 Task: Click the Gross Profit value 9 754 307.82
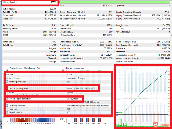[50, 15]
